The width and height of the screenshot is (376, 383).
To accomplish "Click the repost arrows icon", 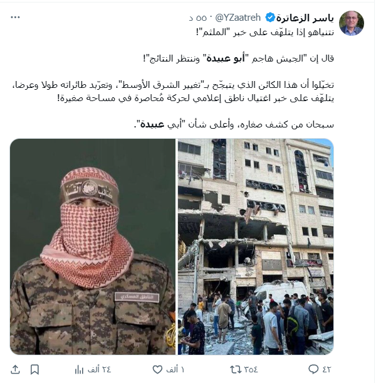I will point(235,369).
